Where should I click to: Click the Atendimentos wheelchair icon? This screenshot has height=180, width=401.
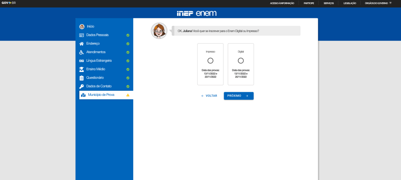(x=82, y=52)
